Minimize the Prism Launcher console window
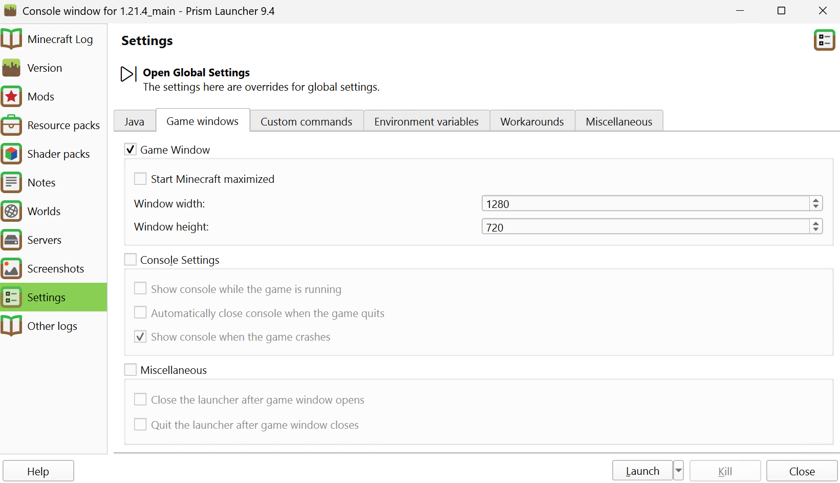 tap(740, 11)
